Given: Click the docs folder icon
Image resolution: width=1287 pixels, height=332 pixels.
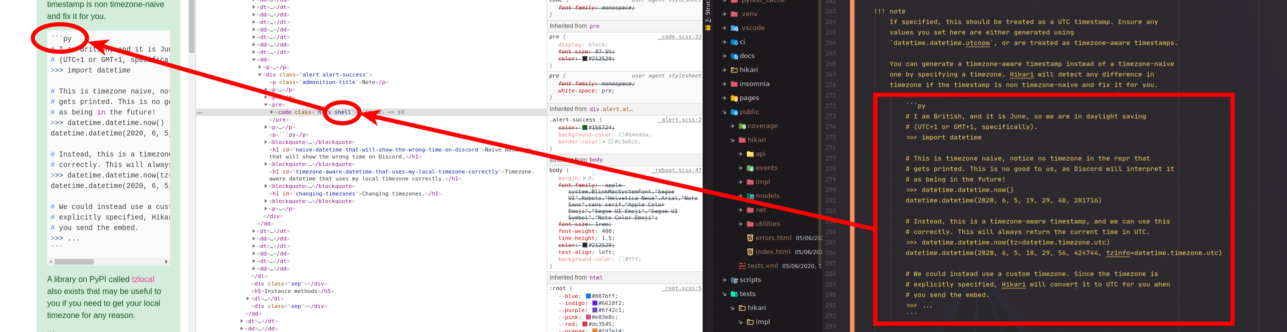Looking at the screenshot, I should pyautogui.click(x=734, y=56).
